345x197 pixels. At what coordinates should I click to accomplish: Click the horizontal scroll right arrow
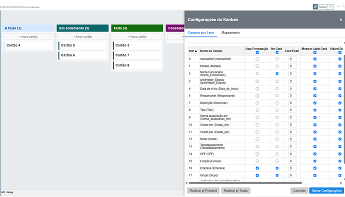coord(341,183)
